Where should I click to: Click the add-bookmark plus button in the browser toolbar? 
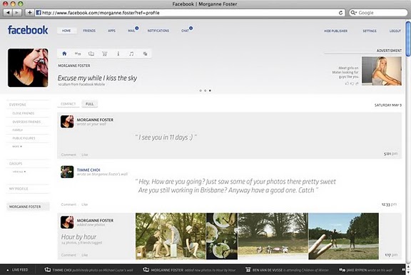[29, 13]
